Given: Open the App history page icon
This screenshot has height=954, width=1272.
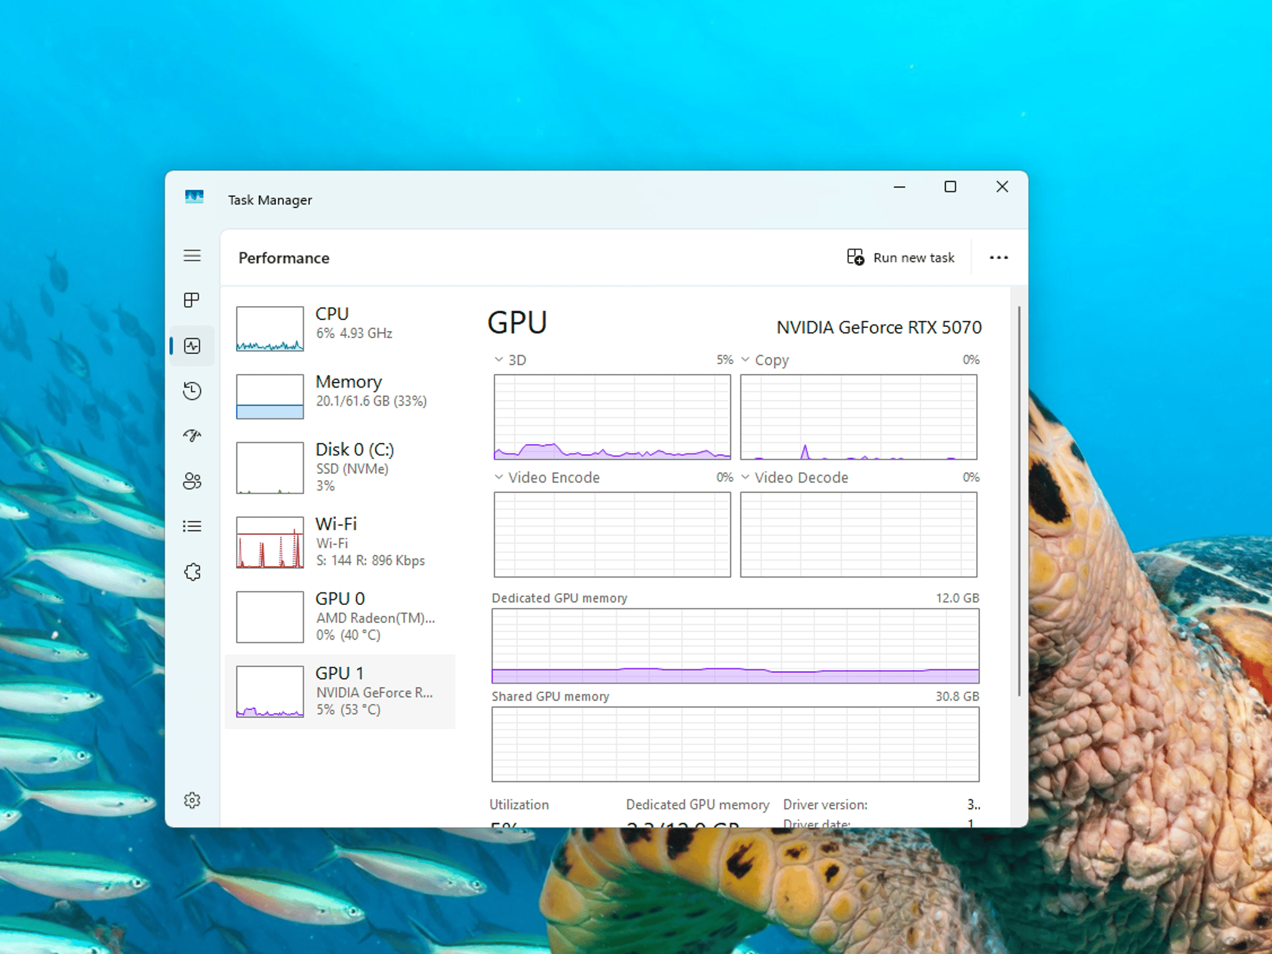Looking at the screenshot, I should pos(192,391).
